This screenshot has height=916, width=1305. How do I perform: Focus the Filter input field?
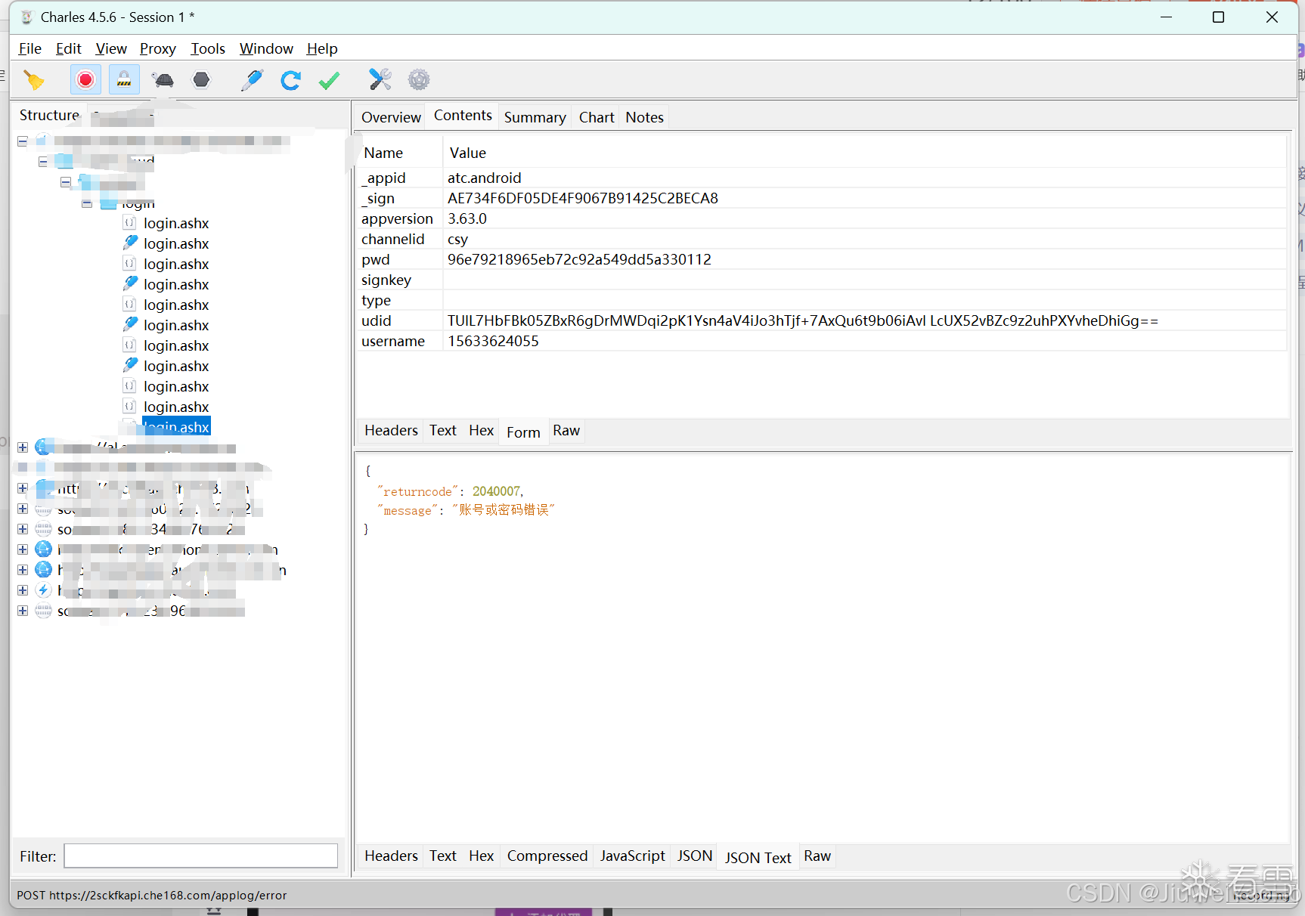point(201,856)
